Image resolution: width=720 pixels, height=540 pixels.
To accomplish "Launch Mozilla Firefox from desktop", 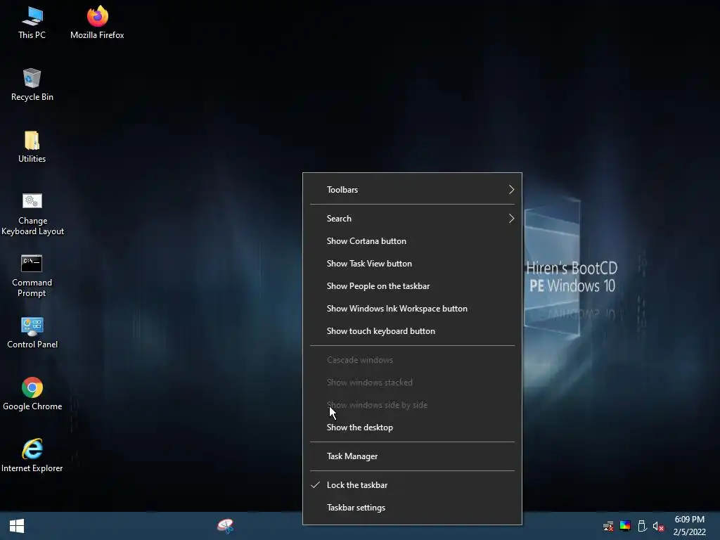I will click(x=97, y=23).
